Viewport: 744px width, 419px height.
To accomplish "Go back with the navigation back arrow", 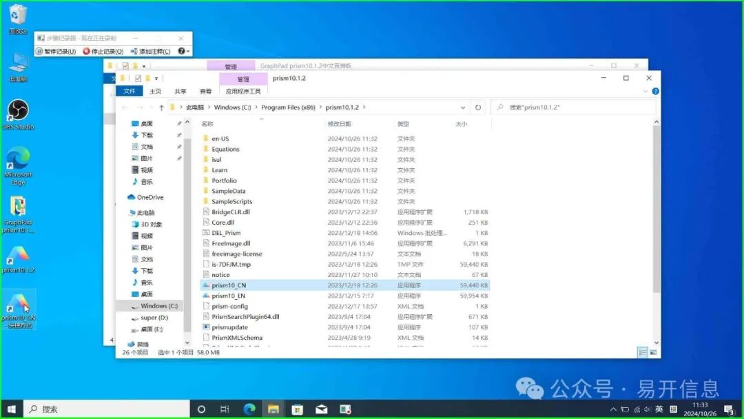I will [x=125, y=108].
